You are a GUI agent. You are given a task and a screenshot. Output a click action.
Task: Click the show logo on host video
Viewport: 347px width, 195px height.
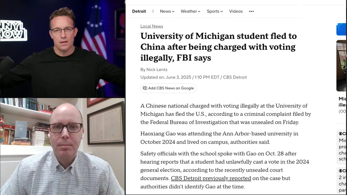14,31
